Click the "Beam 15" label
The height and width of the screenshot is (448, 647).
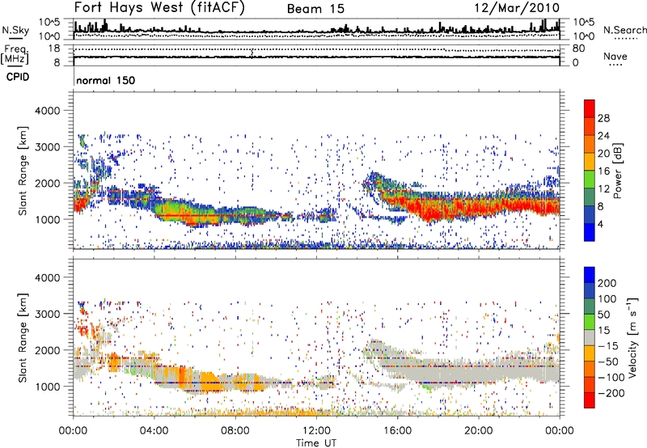(x=315, y=9)
